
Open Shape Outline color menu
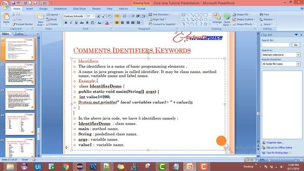pyautogui.click(x=244, y=19)
